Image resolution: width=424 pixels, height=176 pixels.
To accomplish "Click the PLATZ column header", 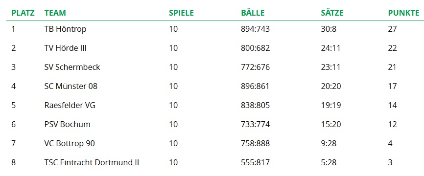I will [23, 13].
